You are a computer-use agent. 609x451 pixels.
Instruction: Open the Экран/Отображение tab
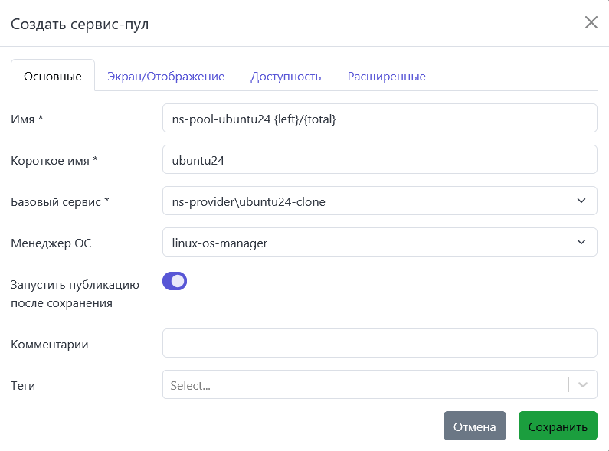point(165,77)
